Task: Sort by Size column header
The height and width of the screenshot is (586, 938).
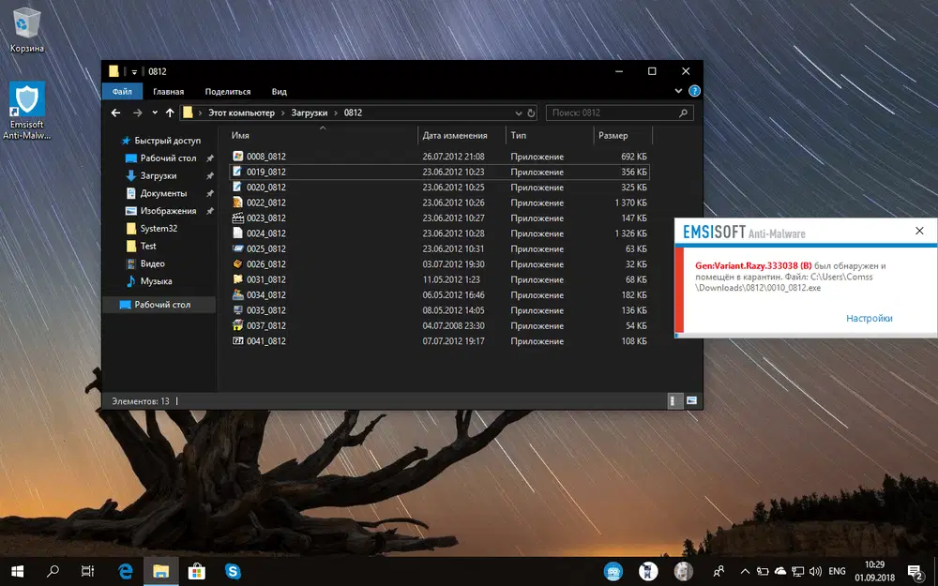Action: (622, 136)
